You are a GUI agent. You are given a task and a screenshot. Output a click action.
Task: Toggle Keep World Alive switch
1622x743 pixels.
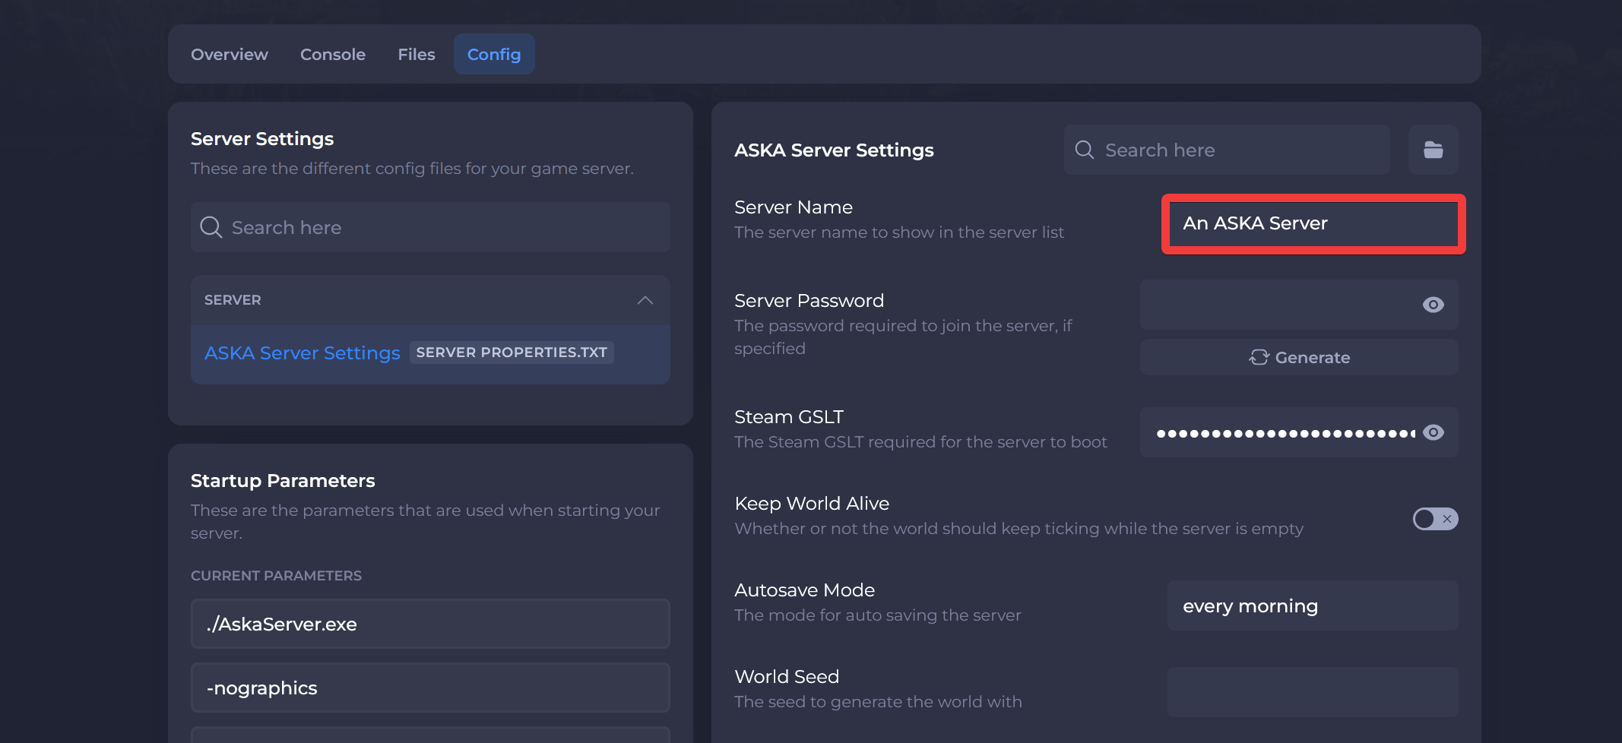point(1435,519)
